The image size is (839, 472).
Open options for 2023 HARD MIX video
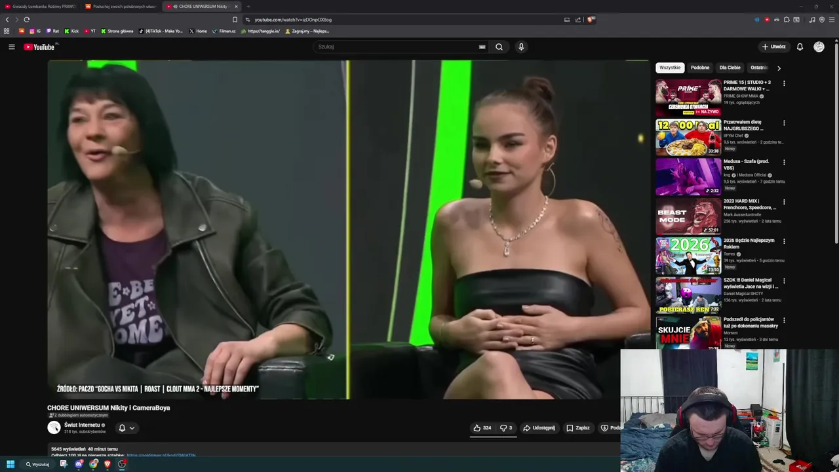click(784, 202)
